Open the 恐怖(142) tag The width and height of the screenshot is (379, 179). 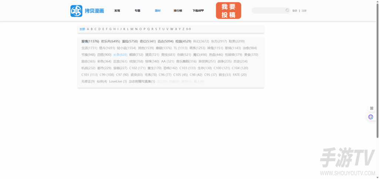pos(170,68)
